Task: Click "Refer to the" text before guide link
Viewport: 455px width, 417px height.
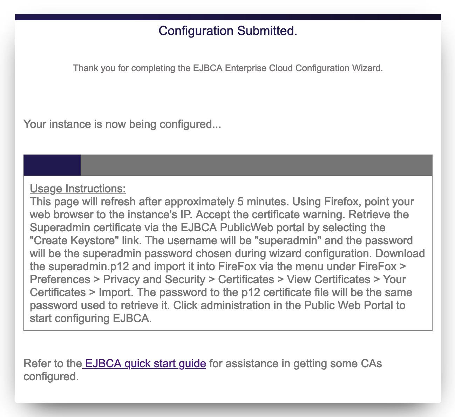Action: (x=53, y=363)
